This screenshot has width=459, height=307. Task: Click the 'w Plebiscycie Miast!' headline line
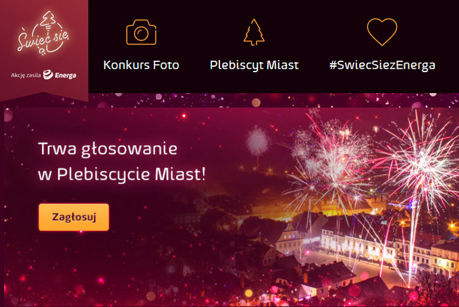point(122,174)
